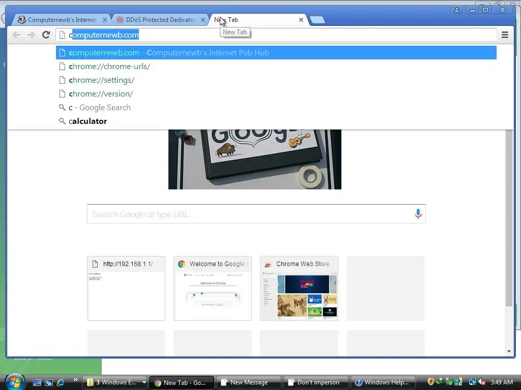Viewport: 521px width, 390px height.
Task: Choose the chrome://settings/ suggestion
Action: (276, 80)
